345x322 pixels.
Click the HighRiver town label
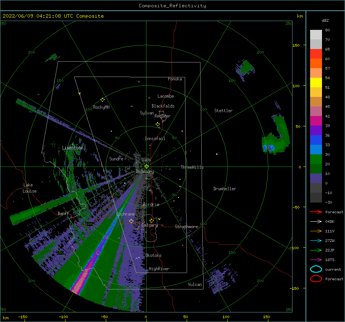(159, 269)
